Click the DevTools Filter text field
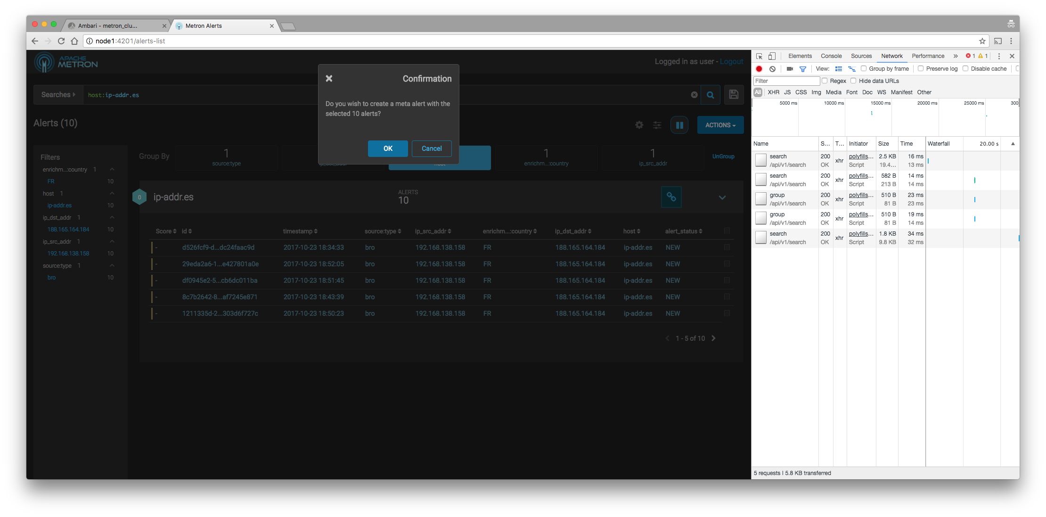The height and width of the screenshot is (517, 1046). [x=786, y=81]
